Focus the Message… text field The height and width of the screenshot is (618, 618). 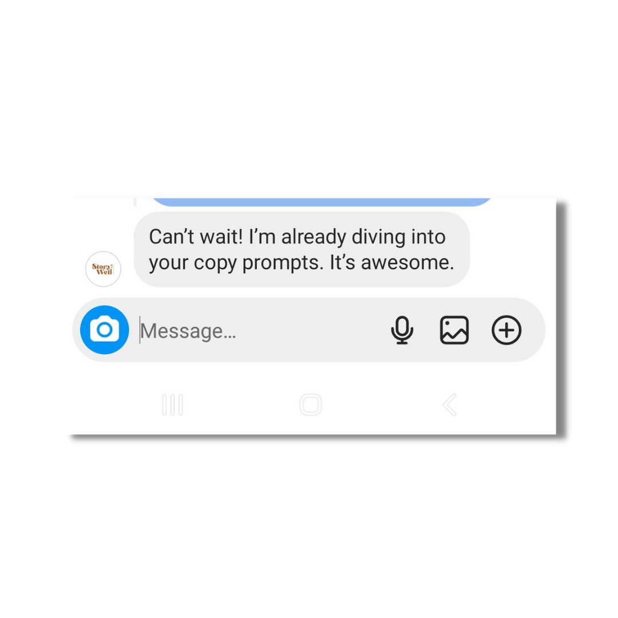pyautogui.click(x=260, y=331)
